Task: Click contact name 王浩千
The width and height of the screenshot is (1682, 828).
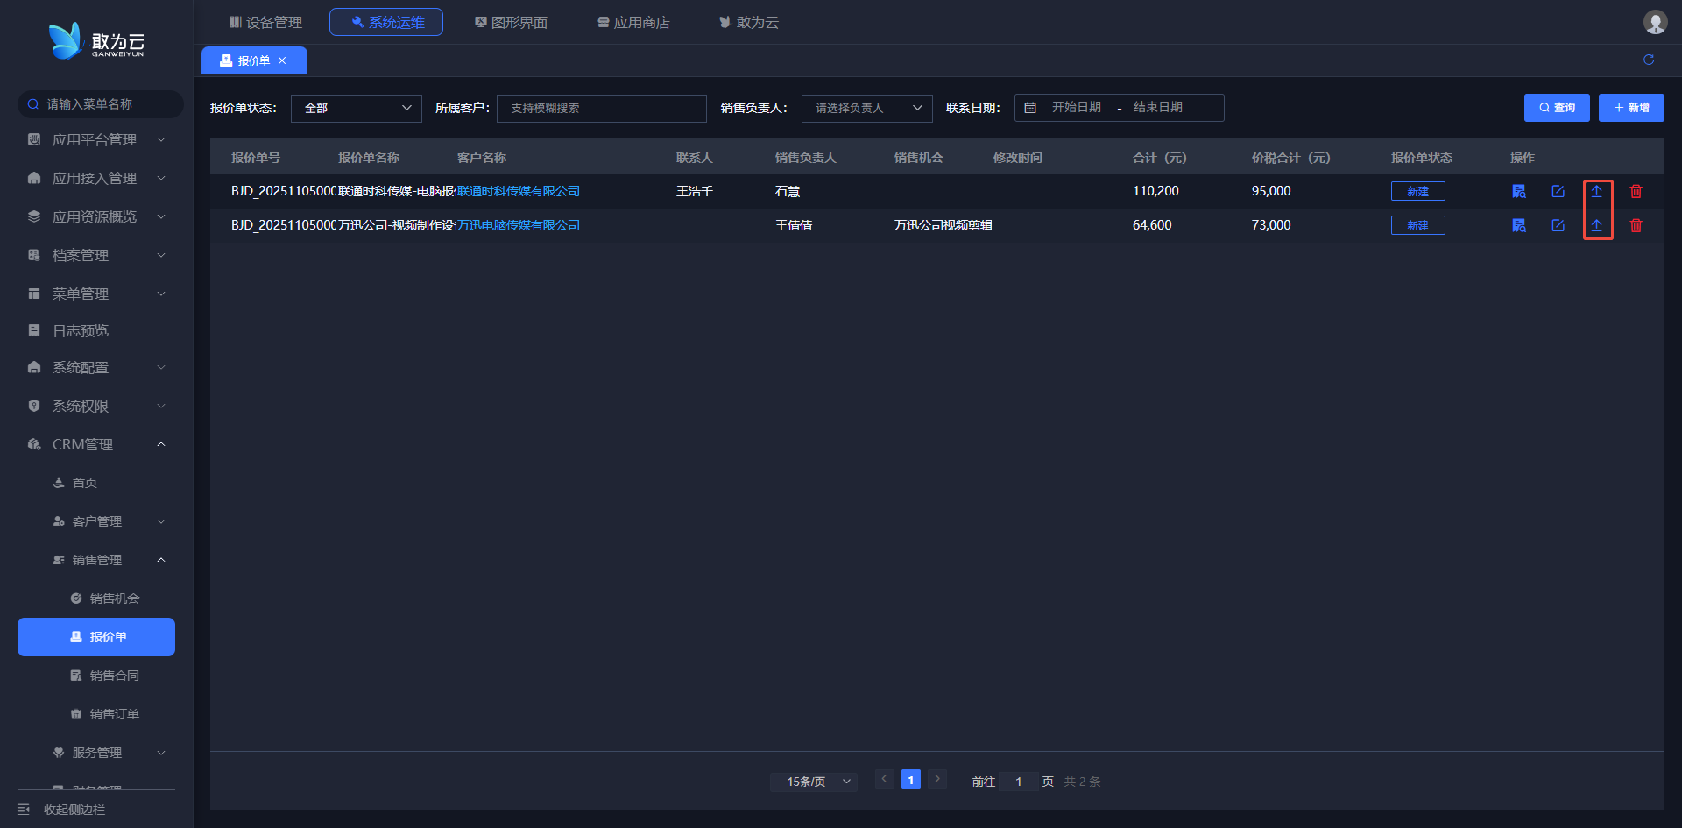Action: click(x=695, y=191)
